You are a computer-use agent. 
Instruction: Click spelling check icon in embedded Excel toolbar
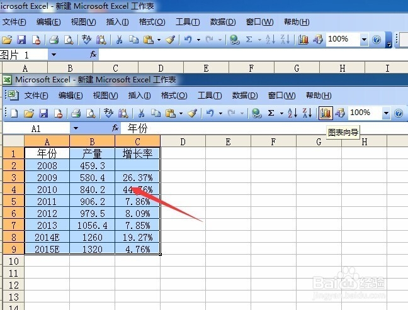[x=108, y=113]
